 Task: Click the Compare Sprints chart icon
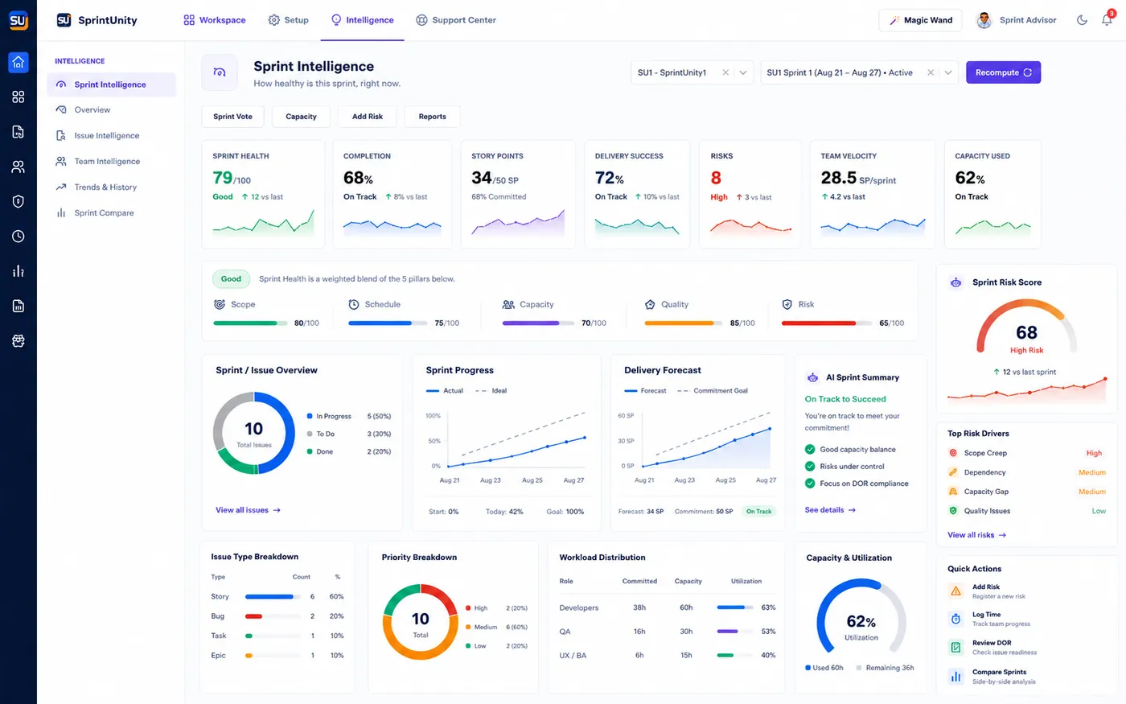click(956, 677)
